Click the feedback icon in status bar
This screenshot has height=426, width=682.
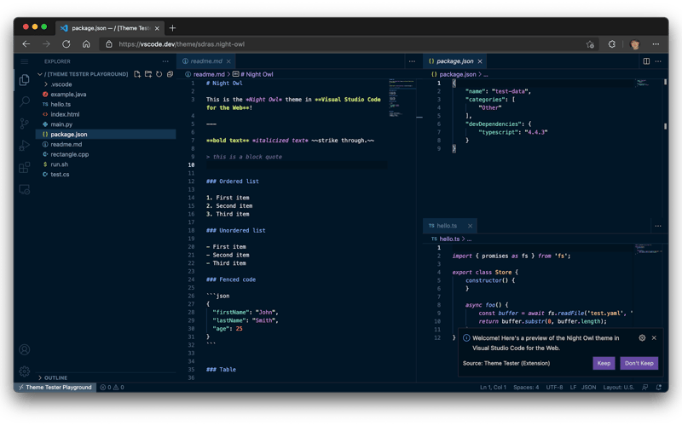pyautogui.click(x=645, y=388)
